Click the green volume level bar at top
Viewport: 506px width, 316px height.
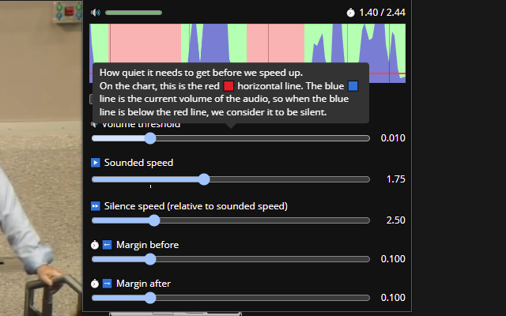133,13
